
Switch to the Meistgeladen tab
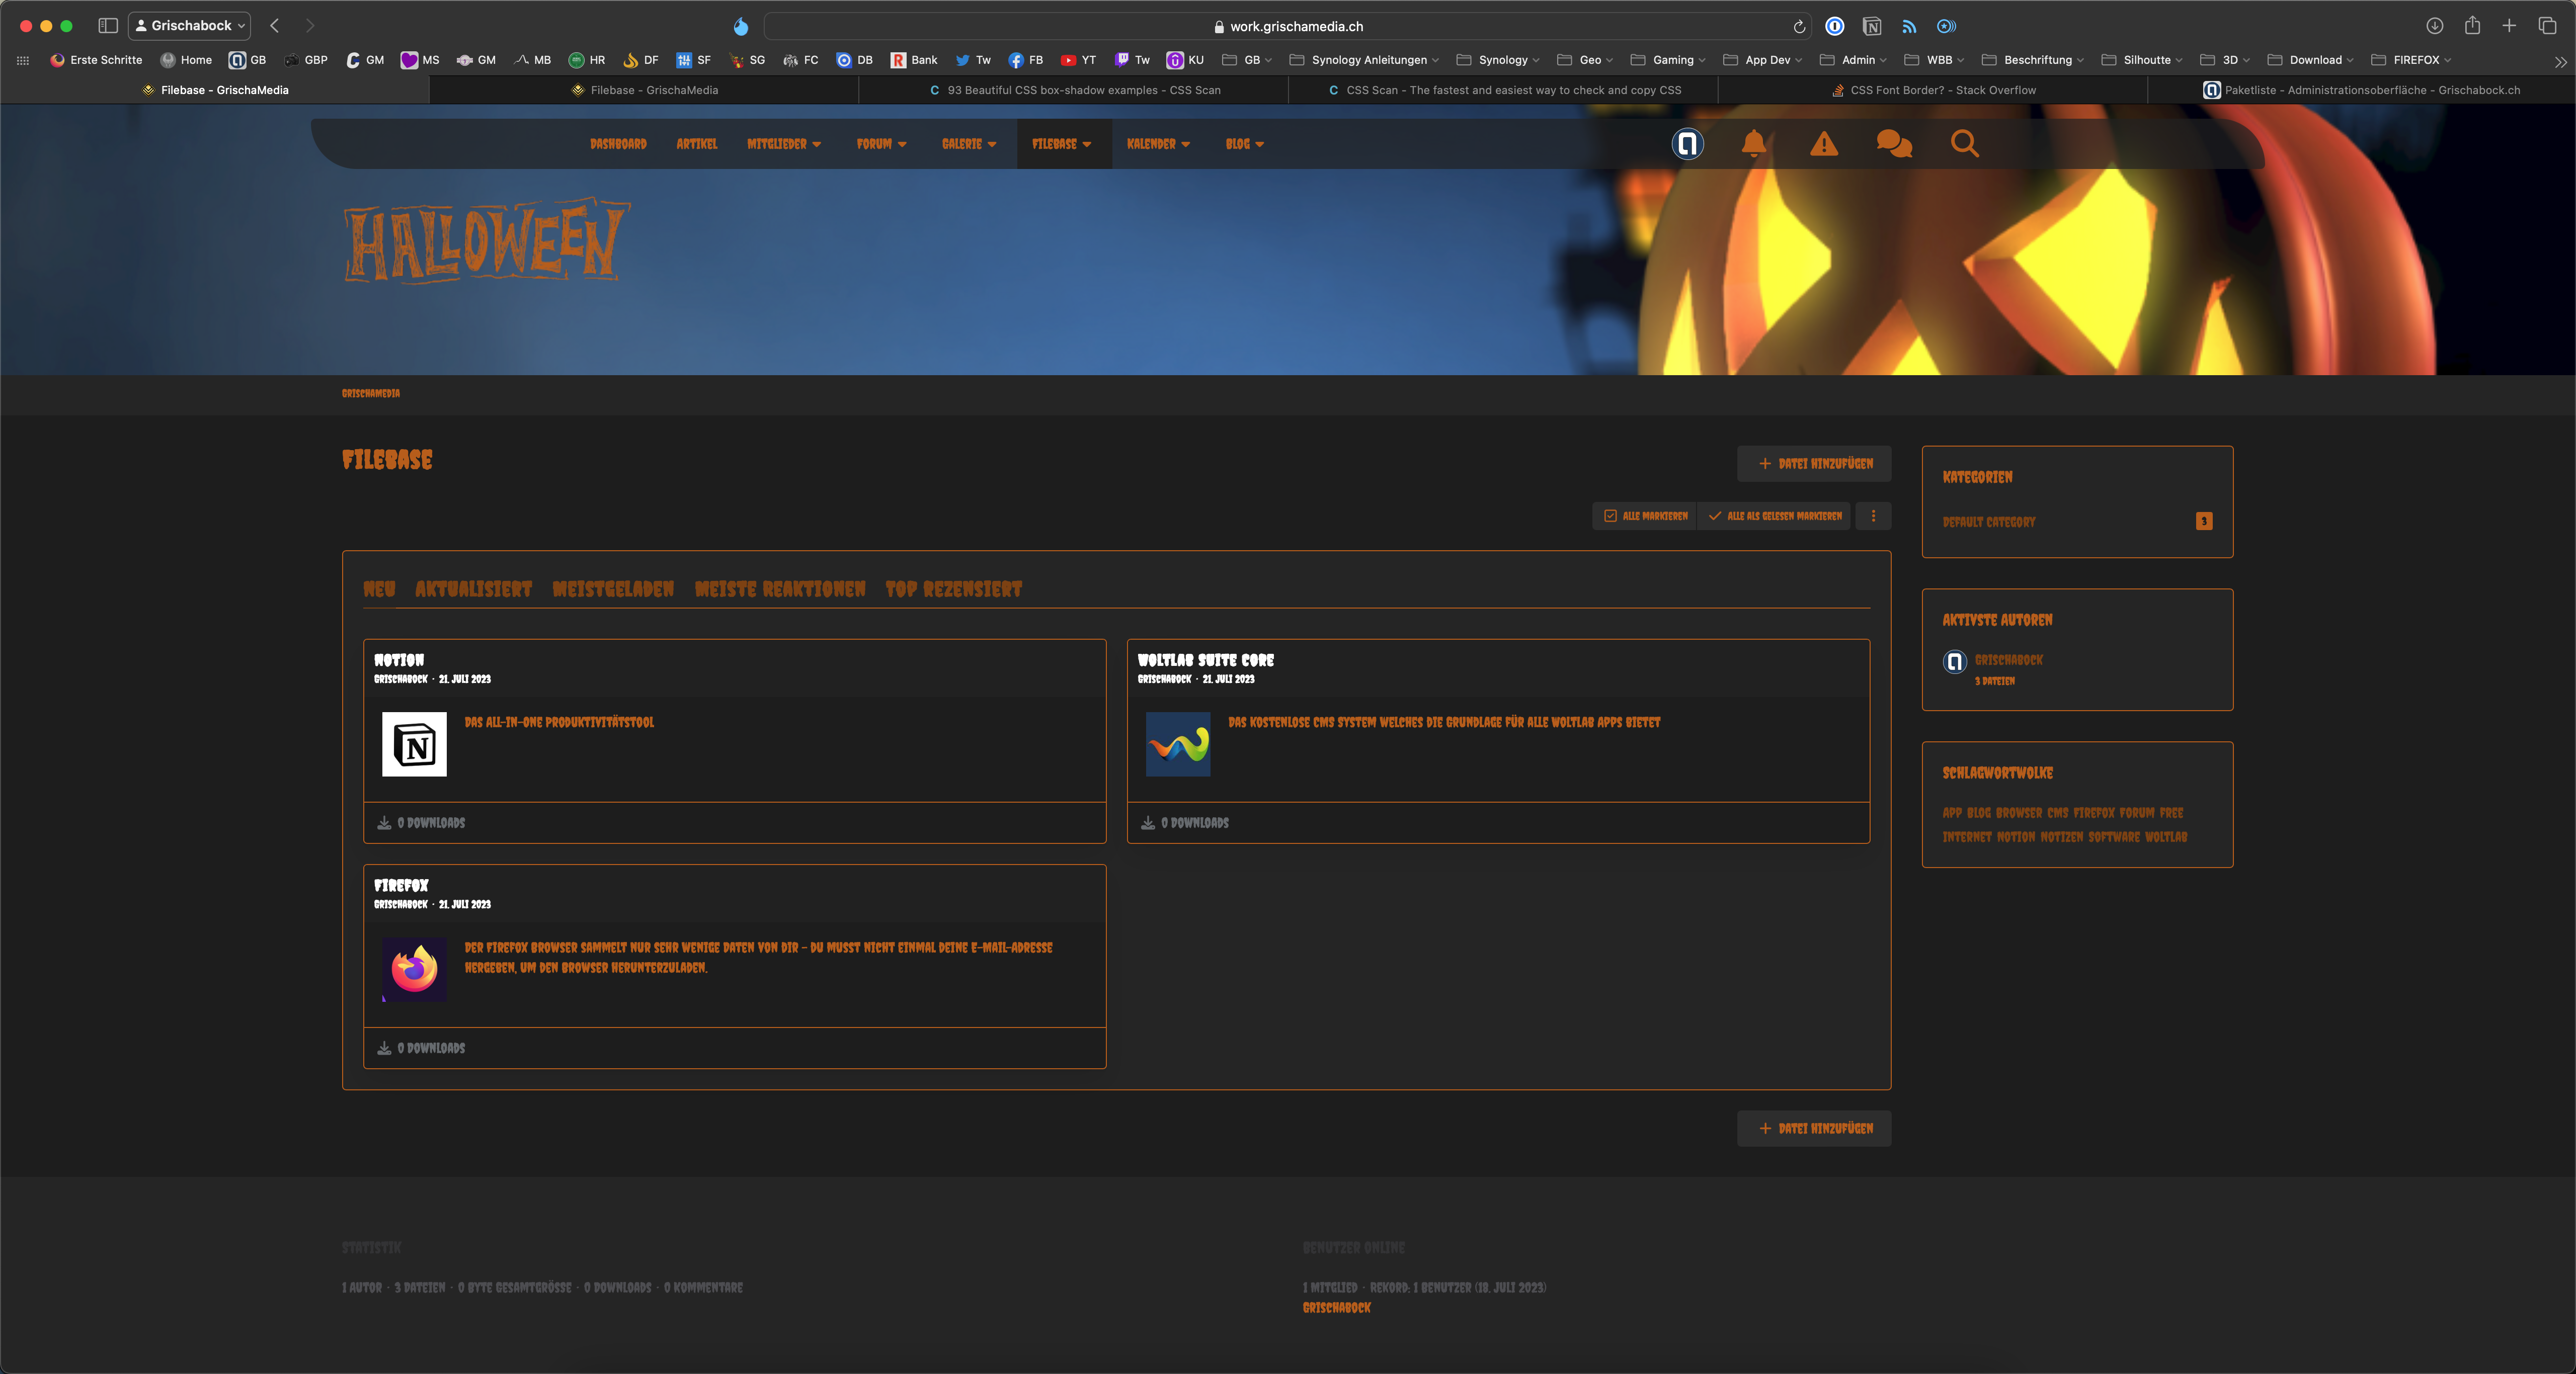[613, 589]
